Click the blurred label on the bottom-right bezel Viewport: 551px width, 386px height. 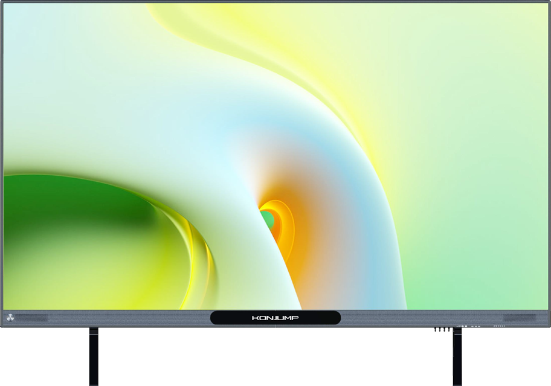[520, 318]
